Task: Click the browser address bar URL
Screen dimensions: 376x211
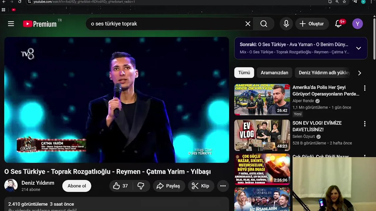Action: [84, 2]
